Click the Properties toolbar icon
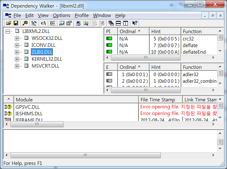The image size is (227, 169). pos(69,23)
